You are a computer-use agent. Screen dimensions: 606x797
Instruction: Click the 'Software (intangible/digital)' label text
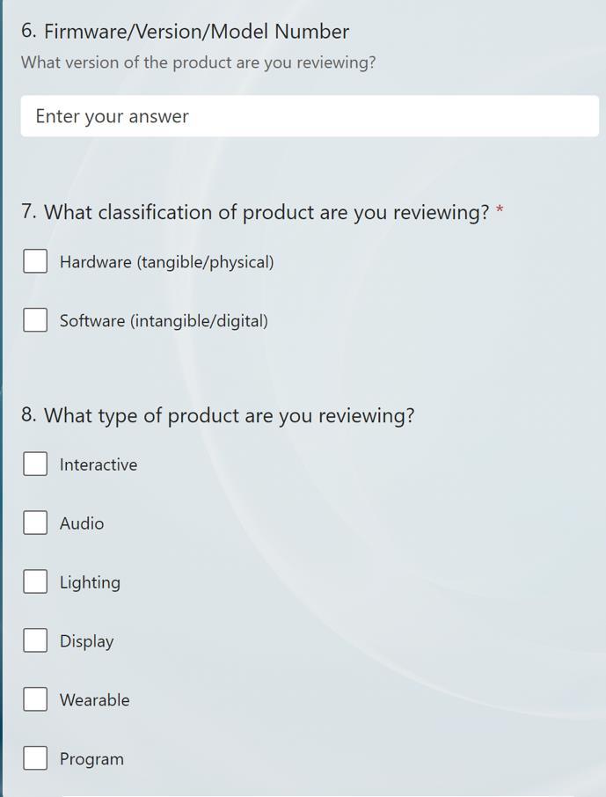[164, 321]
